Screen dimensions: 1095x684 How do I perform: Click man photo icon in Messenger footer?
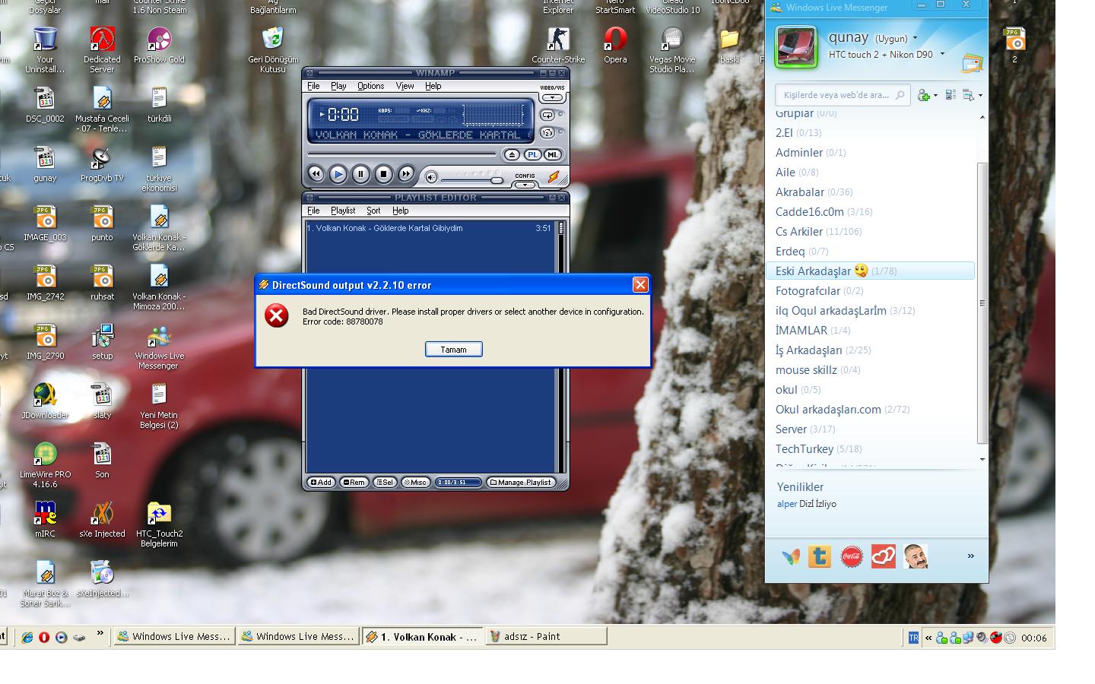click(916, 557)
